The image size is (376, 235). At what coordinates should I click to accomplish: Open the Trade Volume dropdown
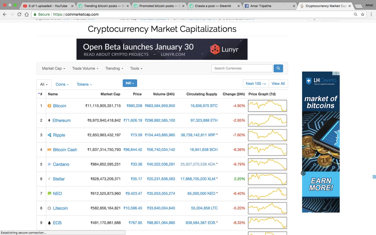[x=85, y=68]
